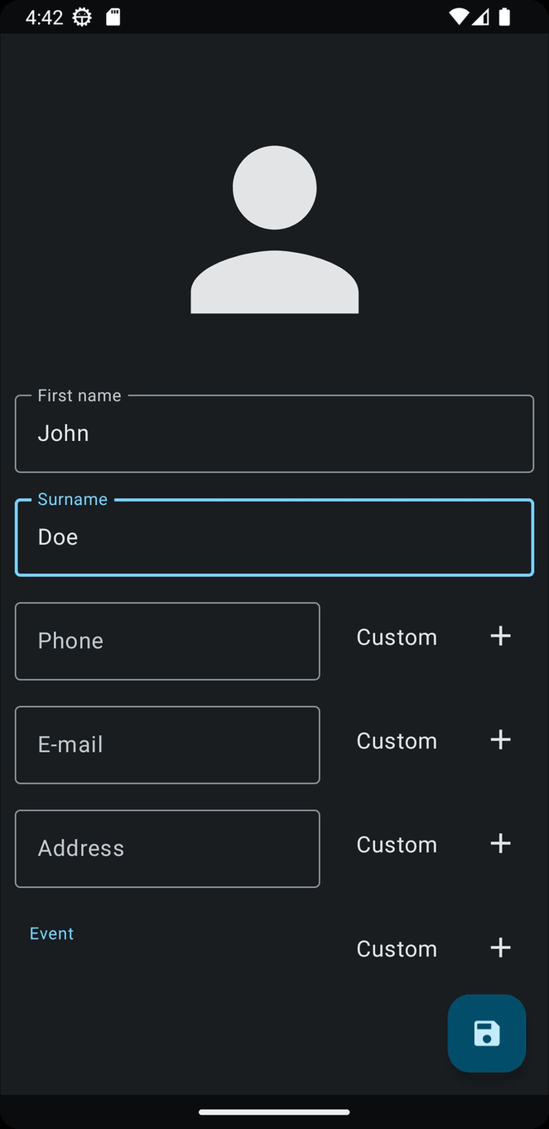This screenshot has height=1129, width=549.
Task: Open the Custom label selector for Address
Action: tap(397, 844)
